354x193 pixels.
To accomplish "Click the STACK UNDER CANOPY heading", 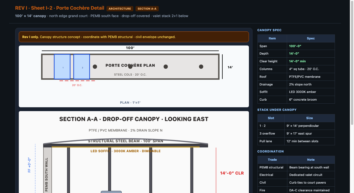I will 277,110.
